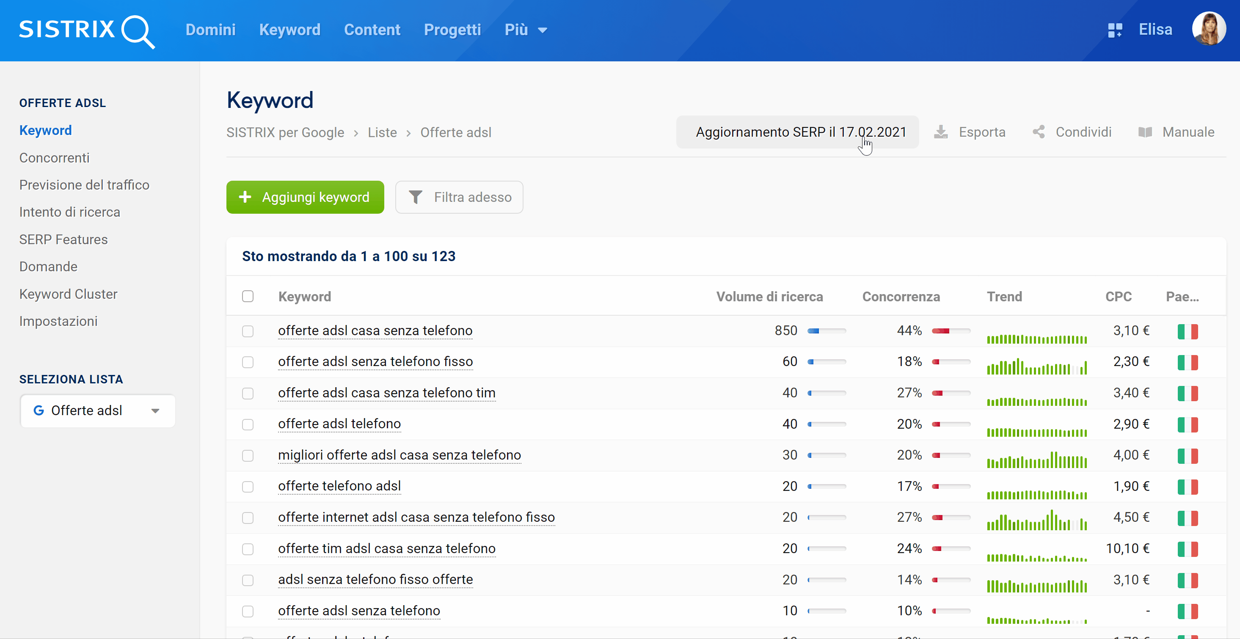The height and width of the screenshot is (639, 1240).
Task: Check the box for offerte adsl casa senza telefono tim
Action: click(248, 393)
